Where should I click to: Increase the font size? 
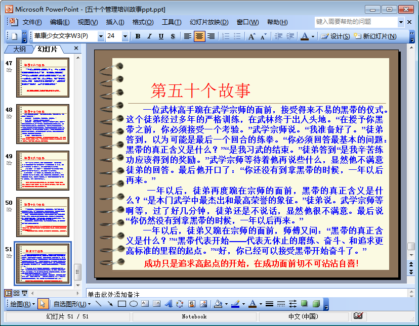click(252, 36)
